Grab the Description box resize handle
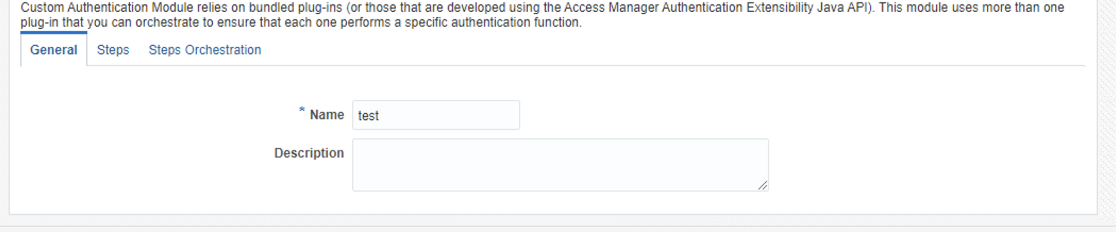Image resolution: width=1116 pixels, height=232 pixels. pos(763,185)
